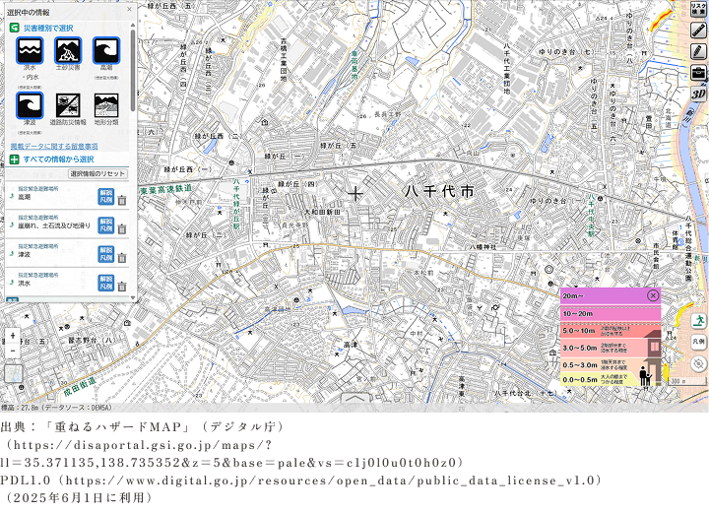
Task: Select the 地形分類 terrain classification icon
Action: tap(105, 106)
